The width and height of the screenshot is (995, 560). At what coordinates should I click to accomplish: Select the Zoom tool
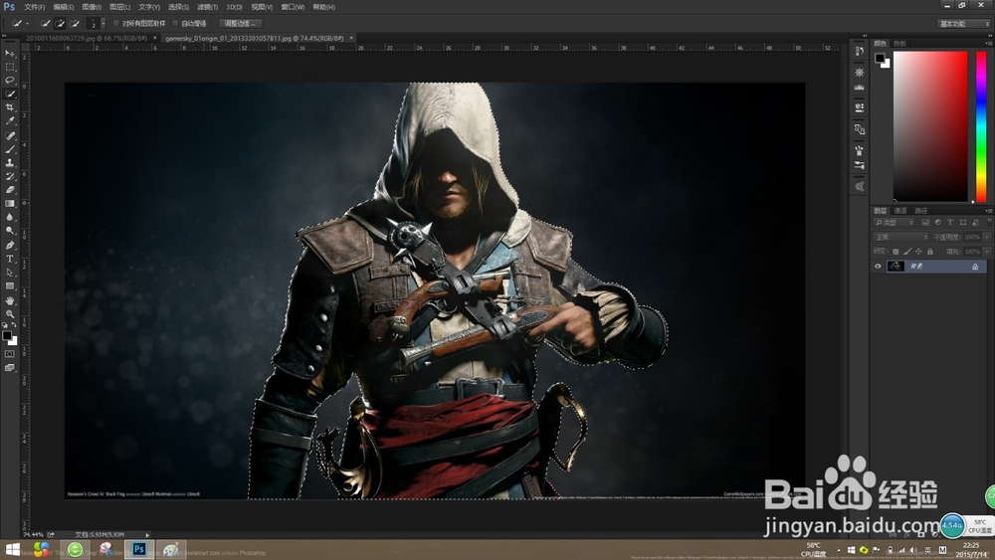tap(10, 314)
